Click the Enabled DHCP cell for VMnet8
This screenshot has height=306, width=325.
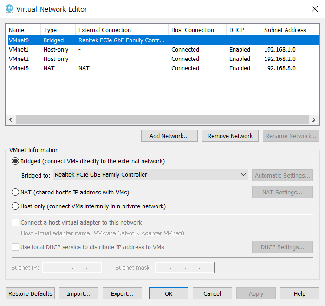click(240, 68)
